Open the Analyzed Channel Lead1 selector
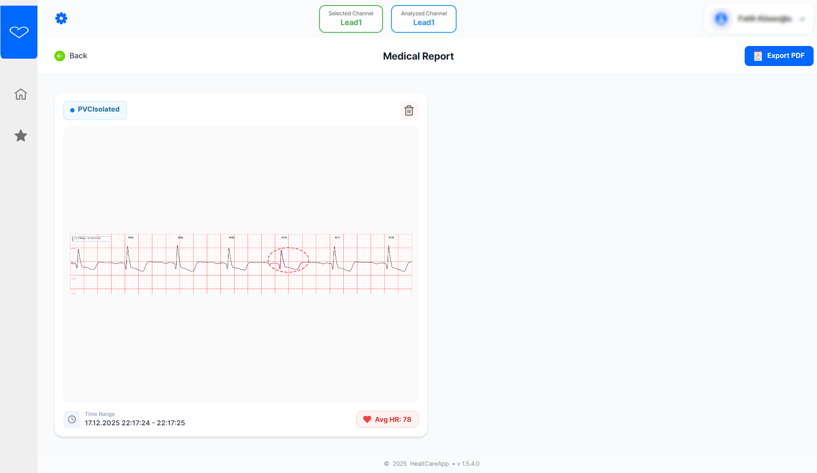The height and width of the screenshot is (473, 817). (x=424, y=19)
